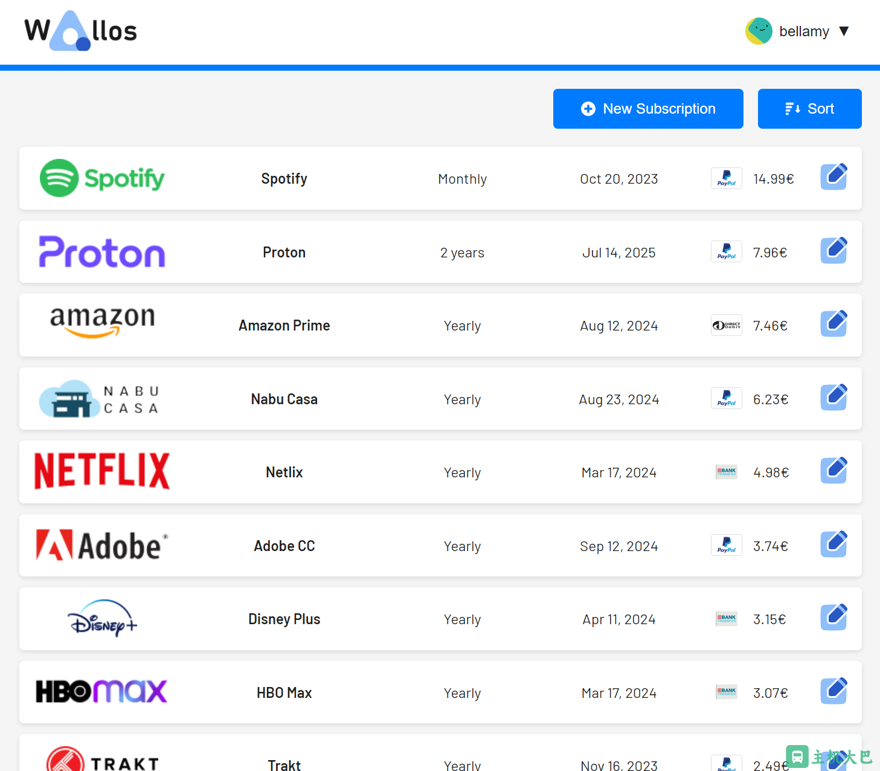
Task: Click the "Oct 20, 2023" date
Action: click(x=619, y=179)
